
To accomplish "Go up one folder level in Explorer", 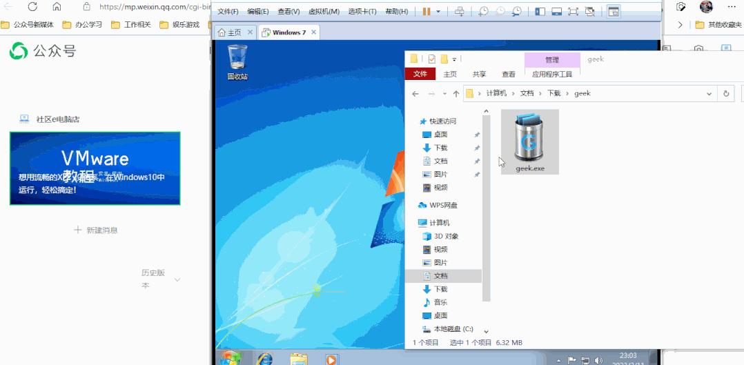I will [x=456, y=94].
